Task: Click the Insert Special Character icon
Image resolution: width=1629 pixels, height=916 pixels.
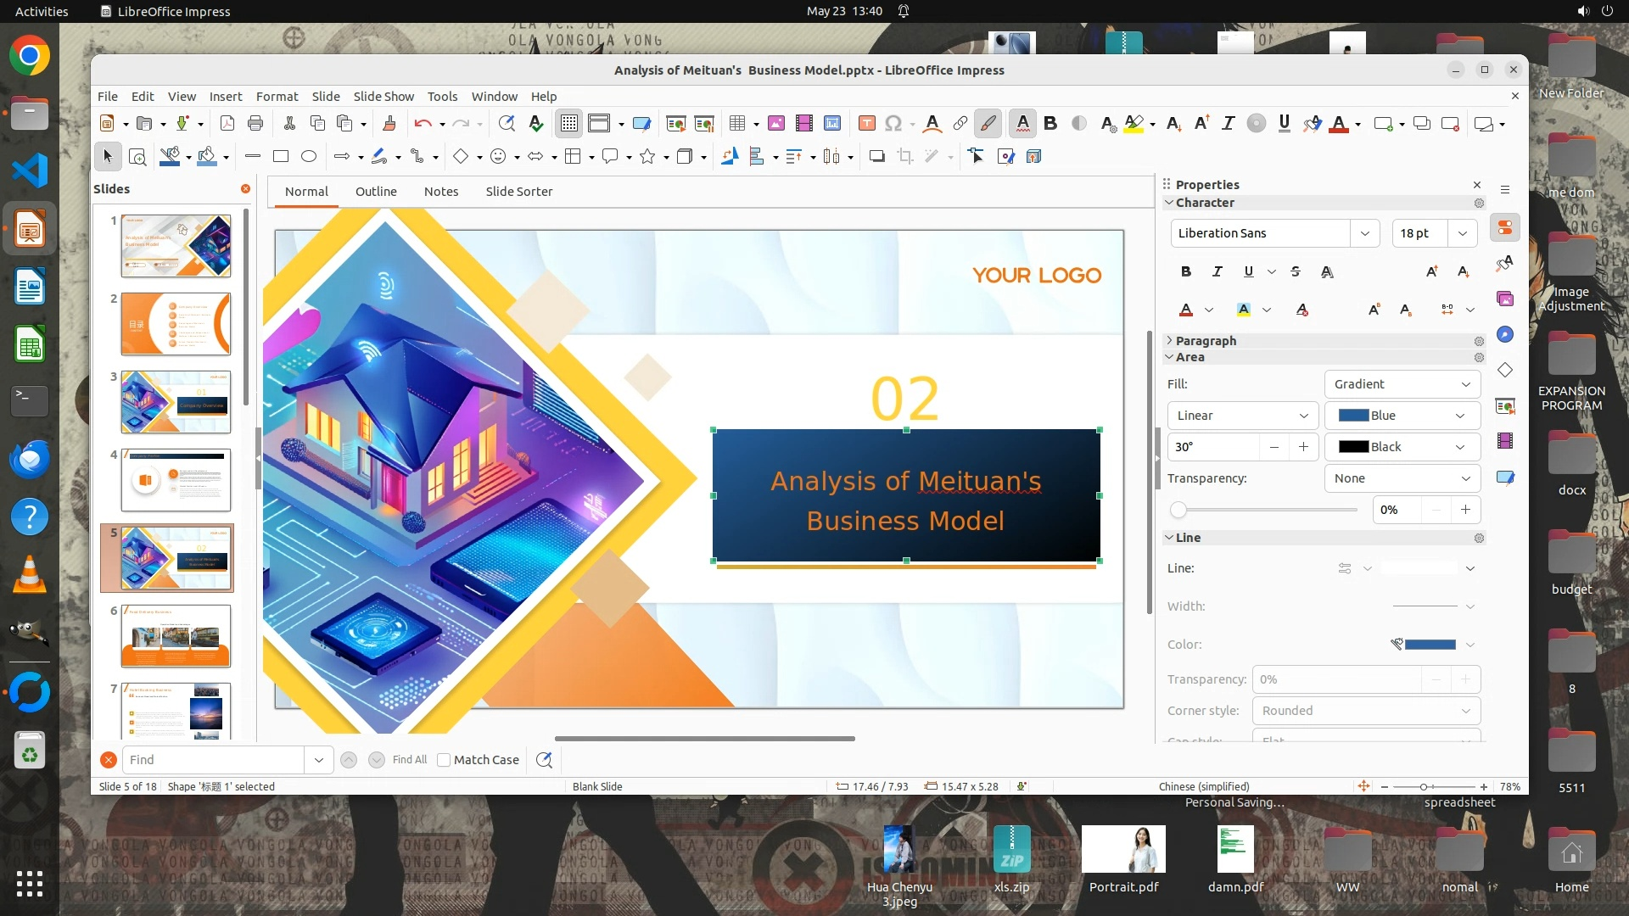Action: pyautogui.click(x=893, y=124)
